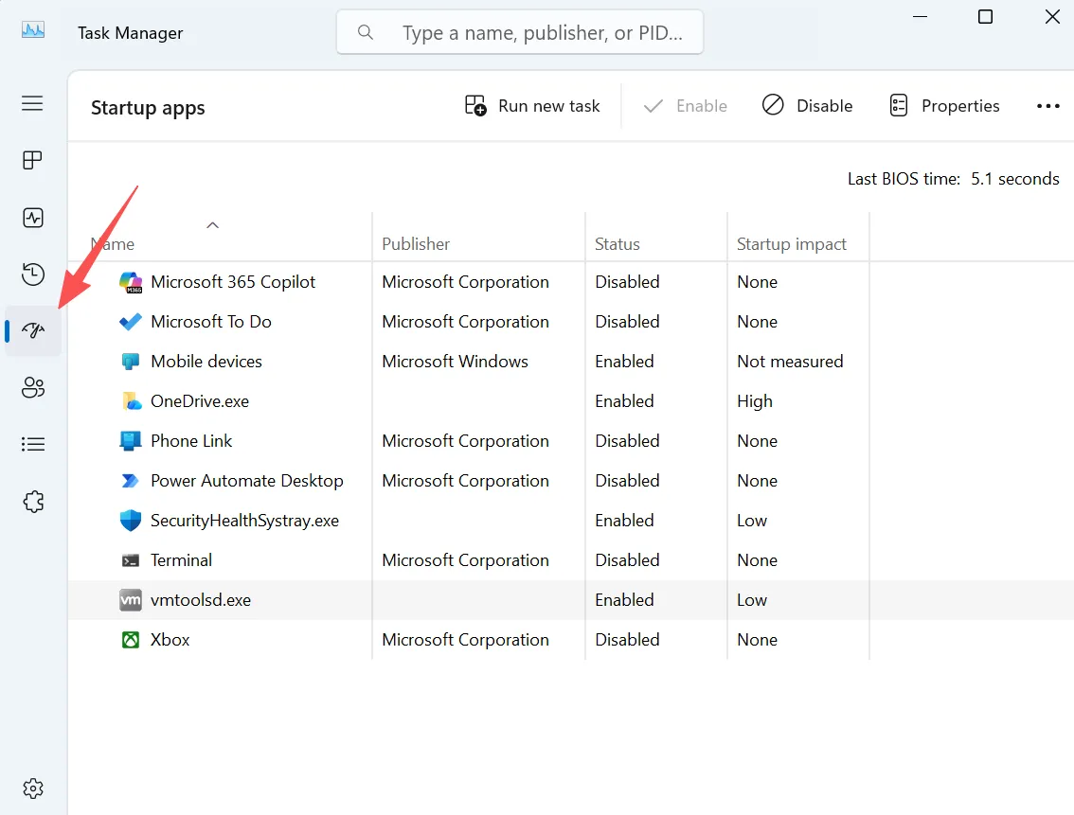Click the search name or PID field
This screenshot has height=815, width=1074.
(520, 32)
